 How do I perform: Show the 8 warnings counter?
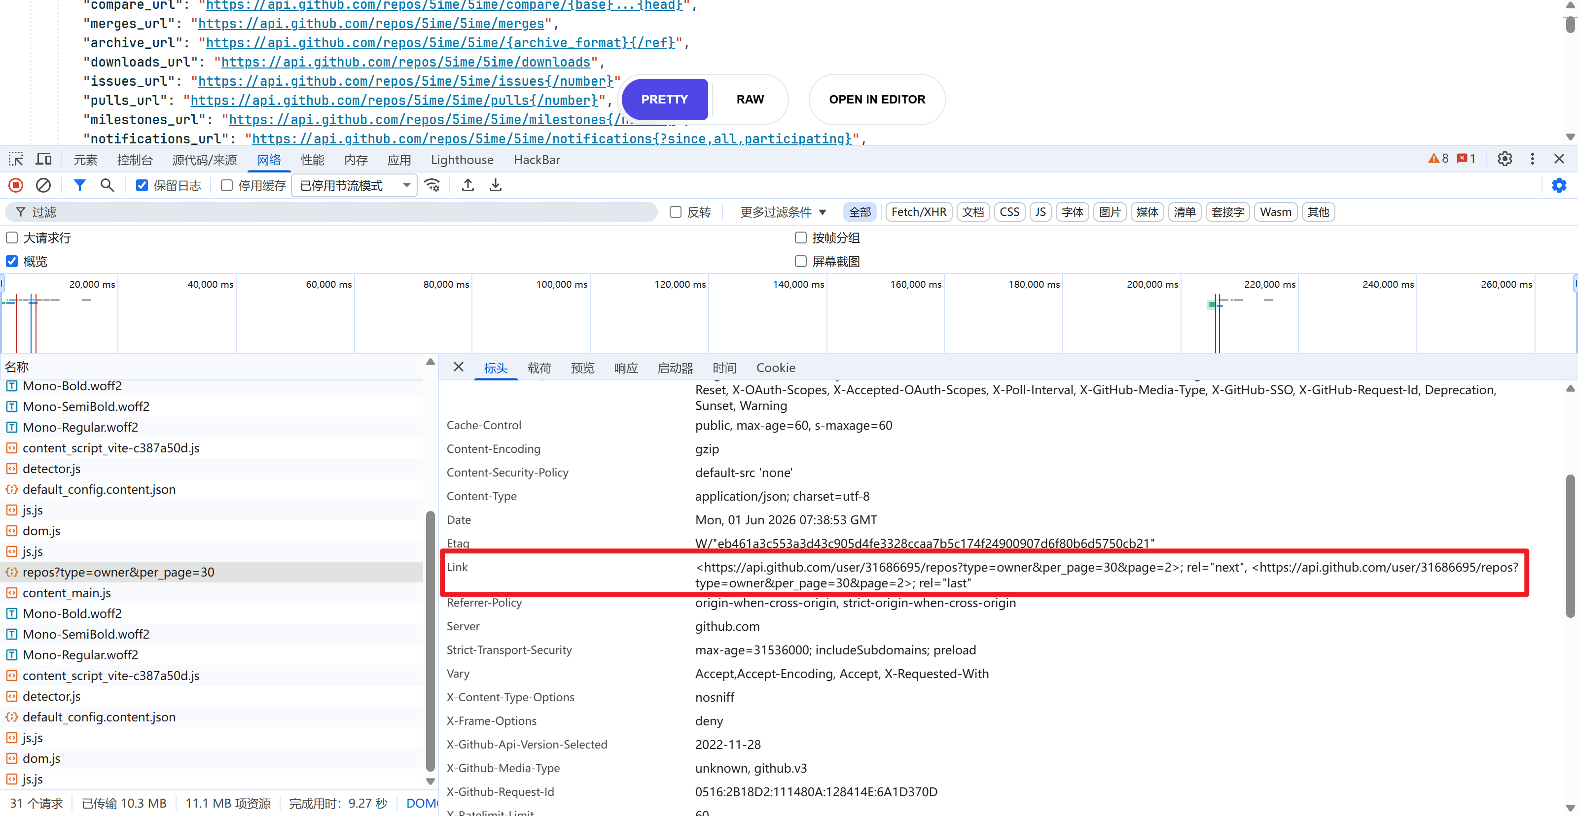point(1438,159)
